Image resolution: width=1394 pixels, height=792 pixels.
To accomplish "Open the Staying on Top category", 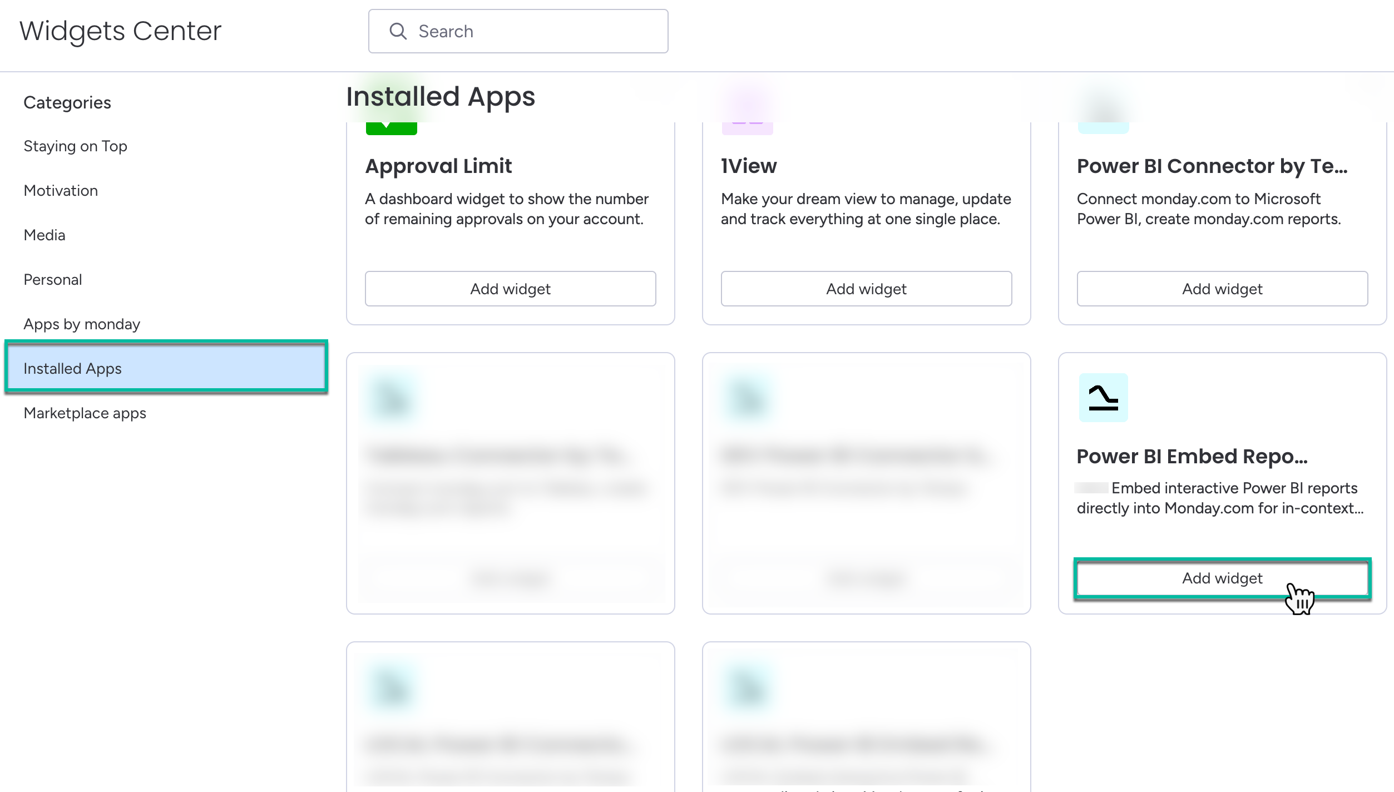I will coord(76,146).
